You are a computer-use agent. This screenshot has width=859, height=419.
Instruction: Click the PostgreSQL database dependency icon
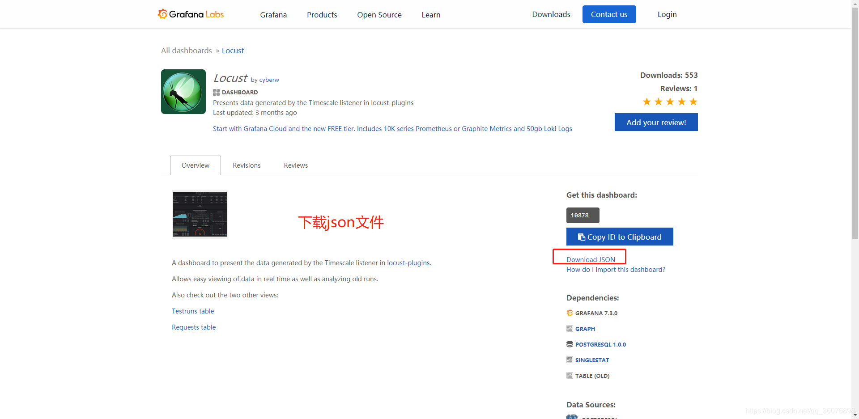[x=570, y=344]
